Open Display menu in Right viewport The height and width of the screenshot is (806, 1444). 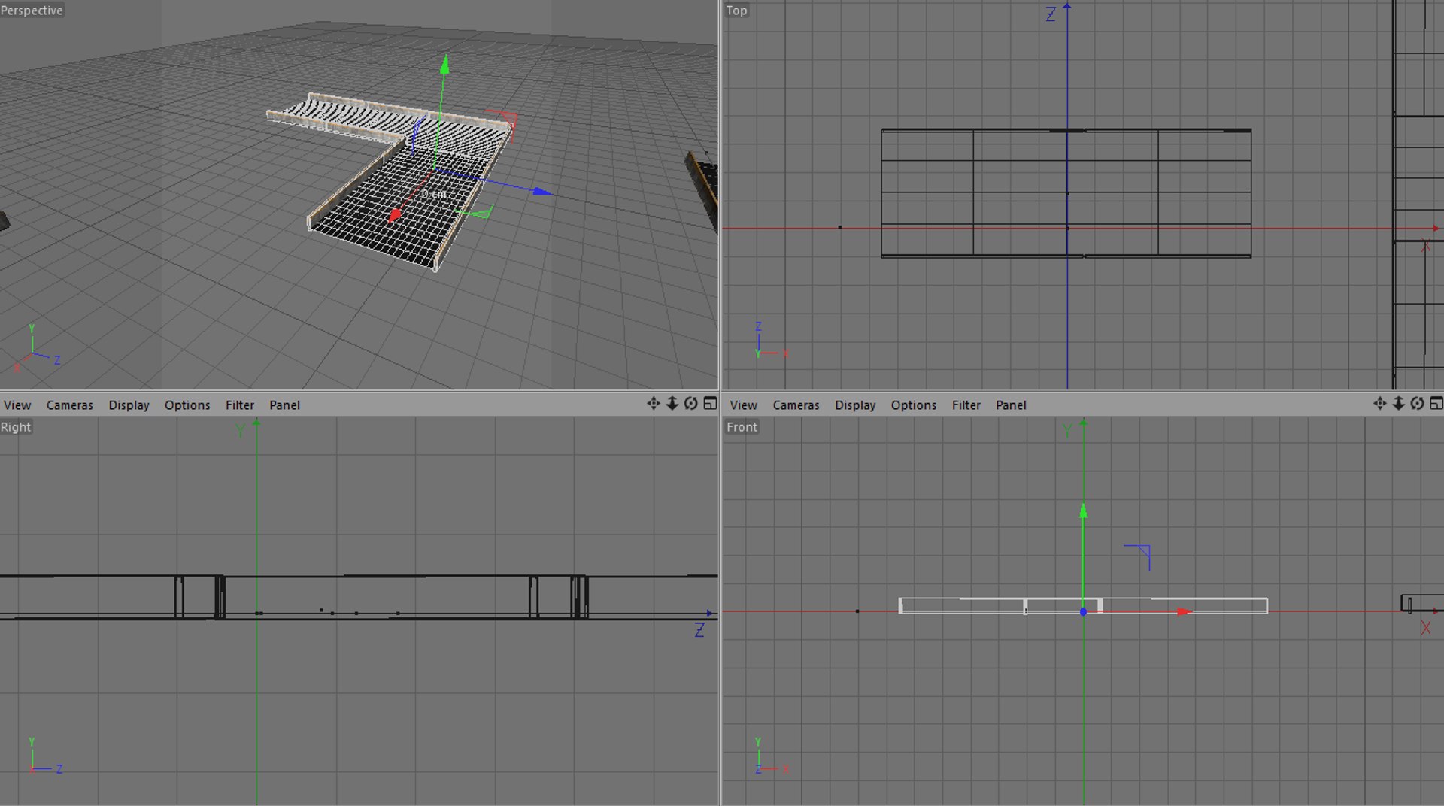point(129,405)
